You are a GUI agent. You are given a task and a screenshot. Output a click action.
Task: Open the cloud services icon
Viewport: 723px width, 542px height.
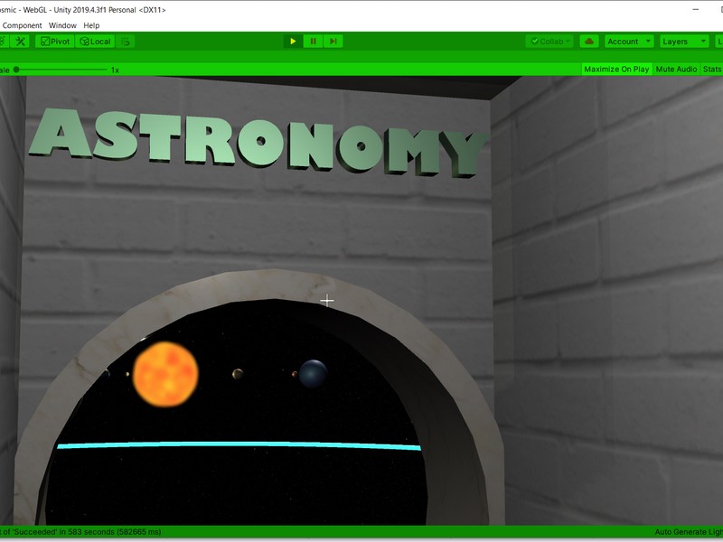[589, 42]
